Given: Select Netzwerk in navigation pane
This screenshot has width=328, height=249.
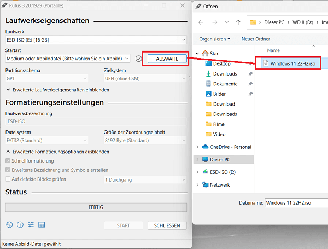Looking at the screenshot, I should 220,185.
